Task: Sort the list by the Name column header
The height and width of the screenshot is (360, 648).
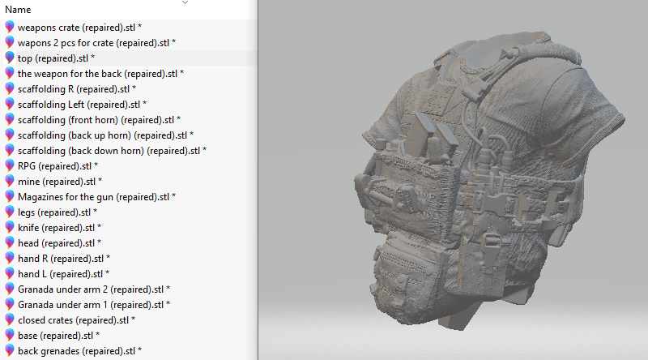Action: (x=18, y=10)
